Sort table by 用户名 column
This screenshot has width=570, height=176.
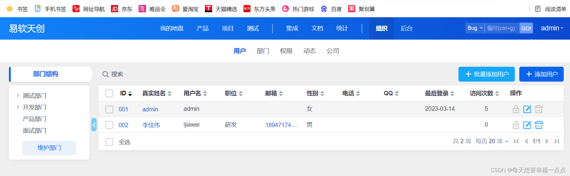tap(195, 93)
